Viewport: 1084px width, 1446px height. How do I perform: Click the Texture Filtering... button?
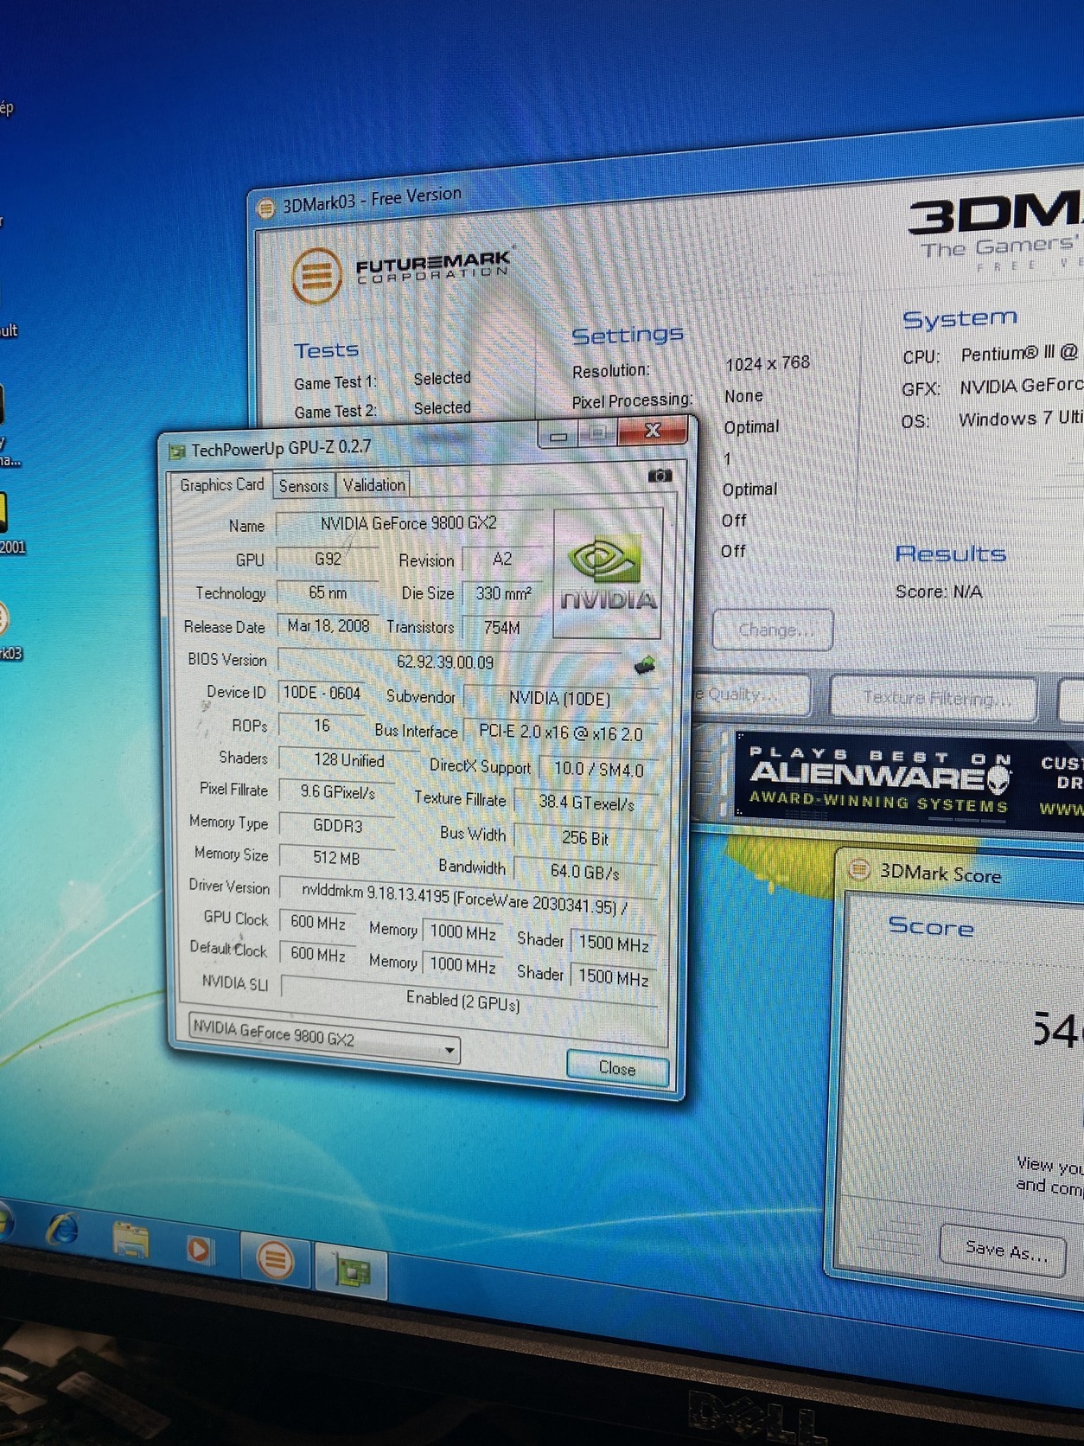tap(934, 699)
